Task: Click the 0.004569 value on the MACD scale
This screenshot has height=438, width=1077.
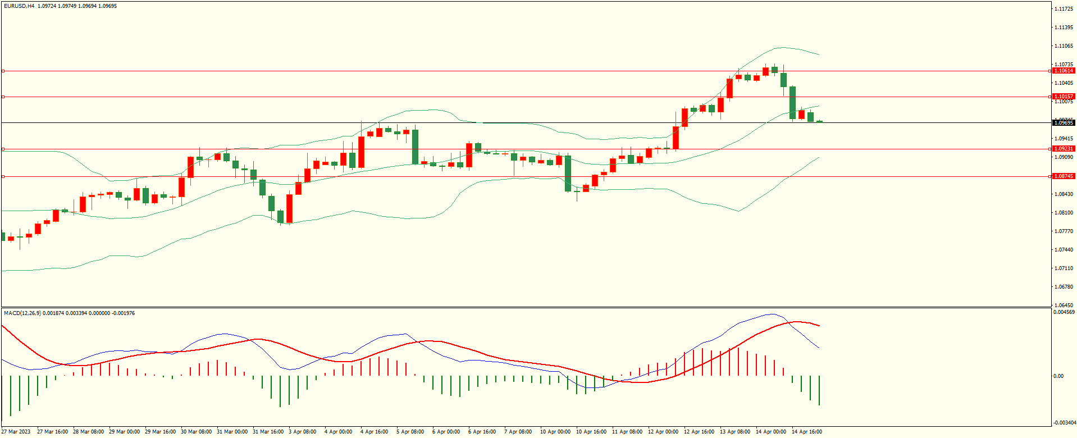Action: tap(1064, 312)
